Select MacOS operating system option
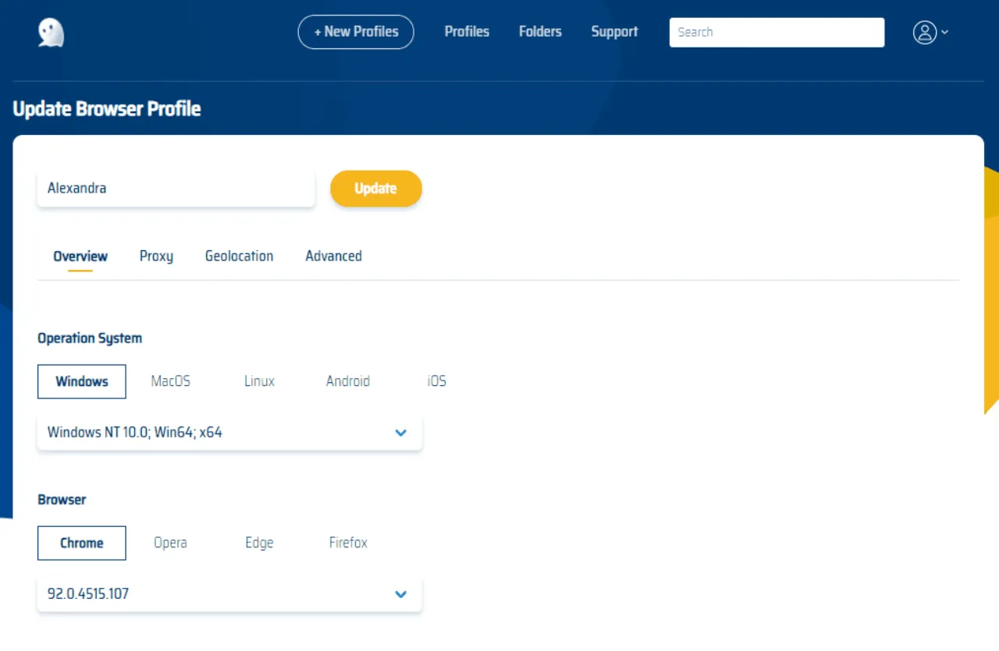The width and height of the screenshot is (999, 651). 170,381
